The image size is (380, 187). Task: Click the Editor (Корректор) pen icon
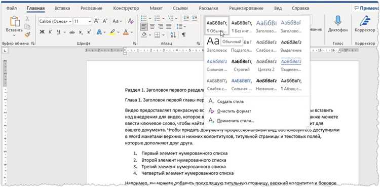(365, 21)
